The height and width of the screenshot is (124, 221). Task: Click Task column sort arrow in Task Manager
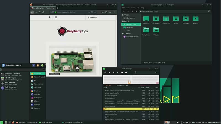tap(139, 88)
